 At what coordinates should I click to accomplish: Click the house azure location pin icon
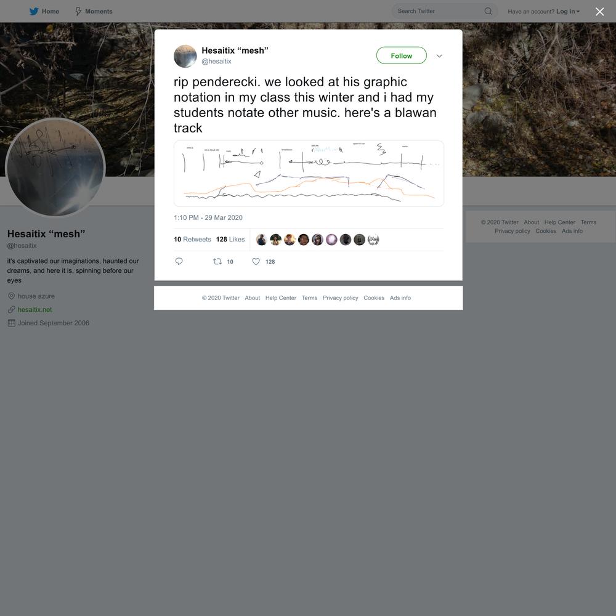[x=11, y=296]
